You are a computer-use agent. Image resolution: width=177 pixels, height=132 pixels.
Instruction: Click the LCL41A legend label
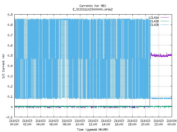[154, 18]
